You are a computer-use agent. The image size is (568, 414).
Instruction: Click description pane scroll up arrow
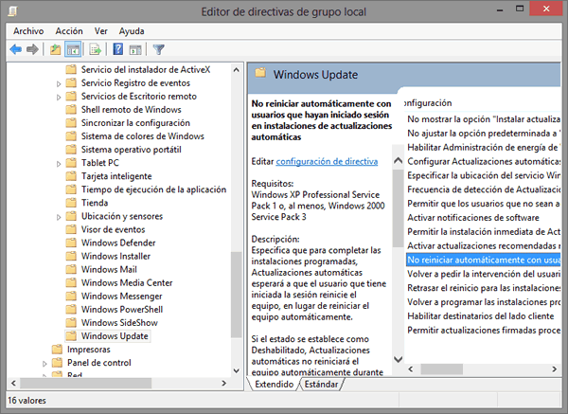(x=399, y=160)
